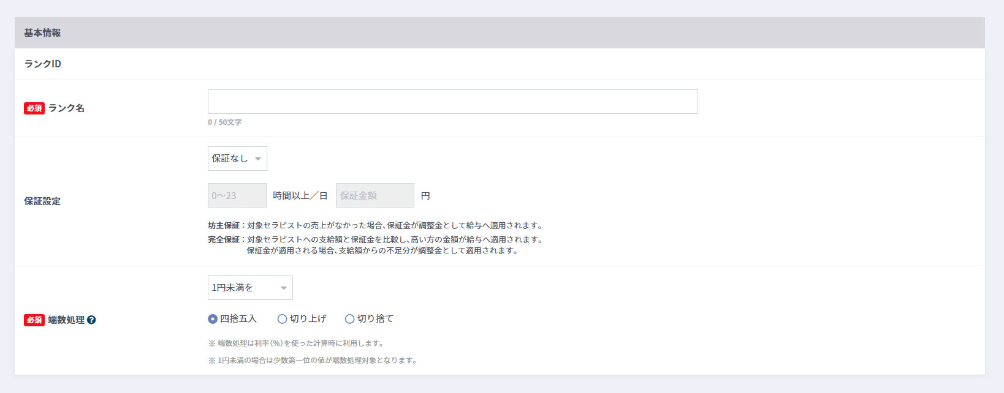Click the 時間以上／日 unit label
The image size is (1004, 393).
click(x=300, y=196)
